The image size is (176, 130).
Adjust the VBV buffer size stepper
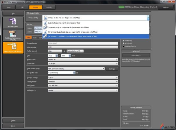point(74,73)
